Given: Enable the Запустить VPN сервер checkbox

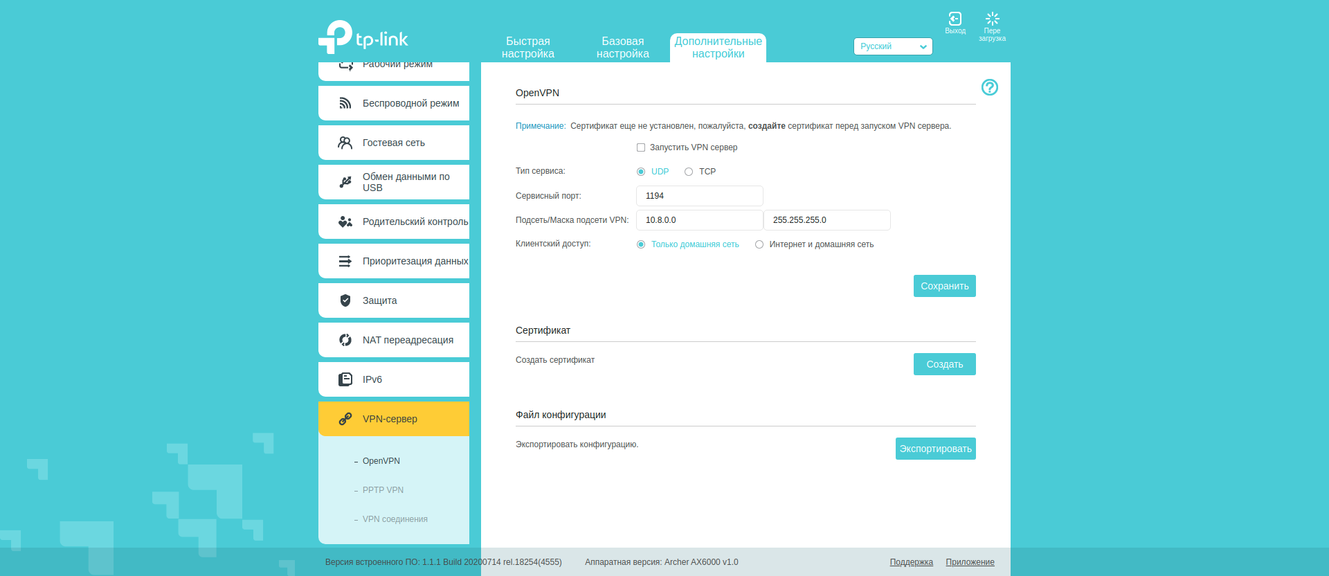Looking at the screenshot, I should pos(641,147).
